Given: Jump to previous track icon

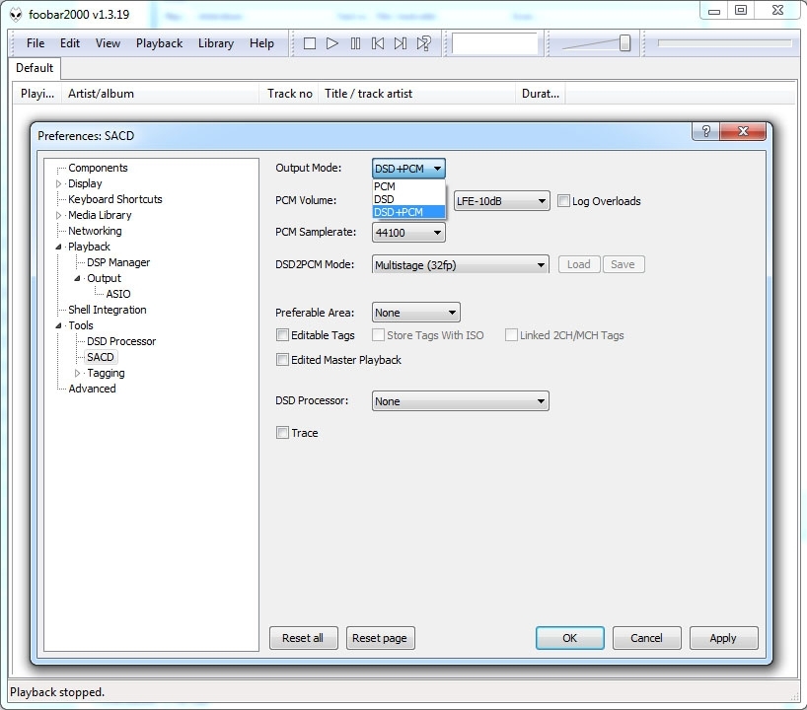Looking at the screenshot, I should [378, 43].
